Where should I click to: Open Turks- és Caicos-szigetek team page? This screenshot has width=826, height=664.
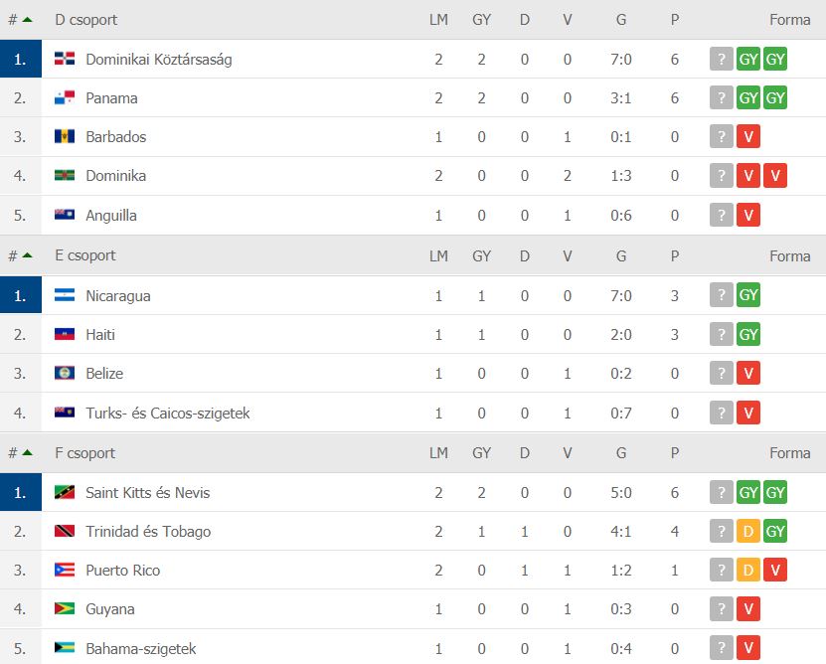168,413
